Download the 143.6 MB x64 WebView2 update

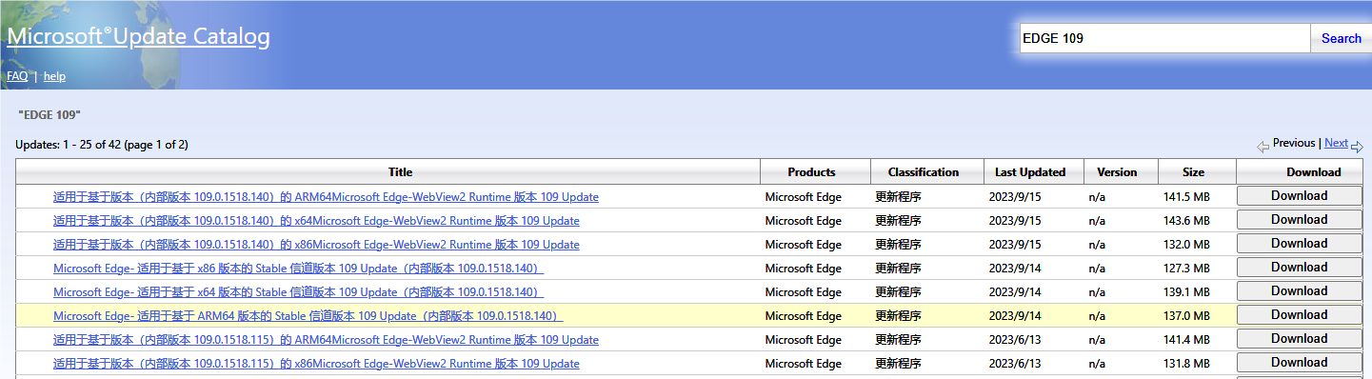pos(1299,220)
